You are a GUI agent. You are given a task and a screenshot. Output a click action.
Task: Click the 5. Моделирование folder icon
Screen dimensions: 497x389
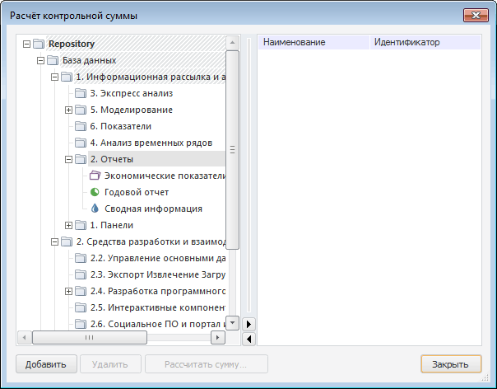tap(81, 110)
